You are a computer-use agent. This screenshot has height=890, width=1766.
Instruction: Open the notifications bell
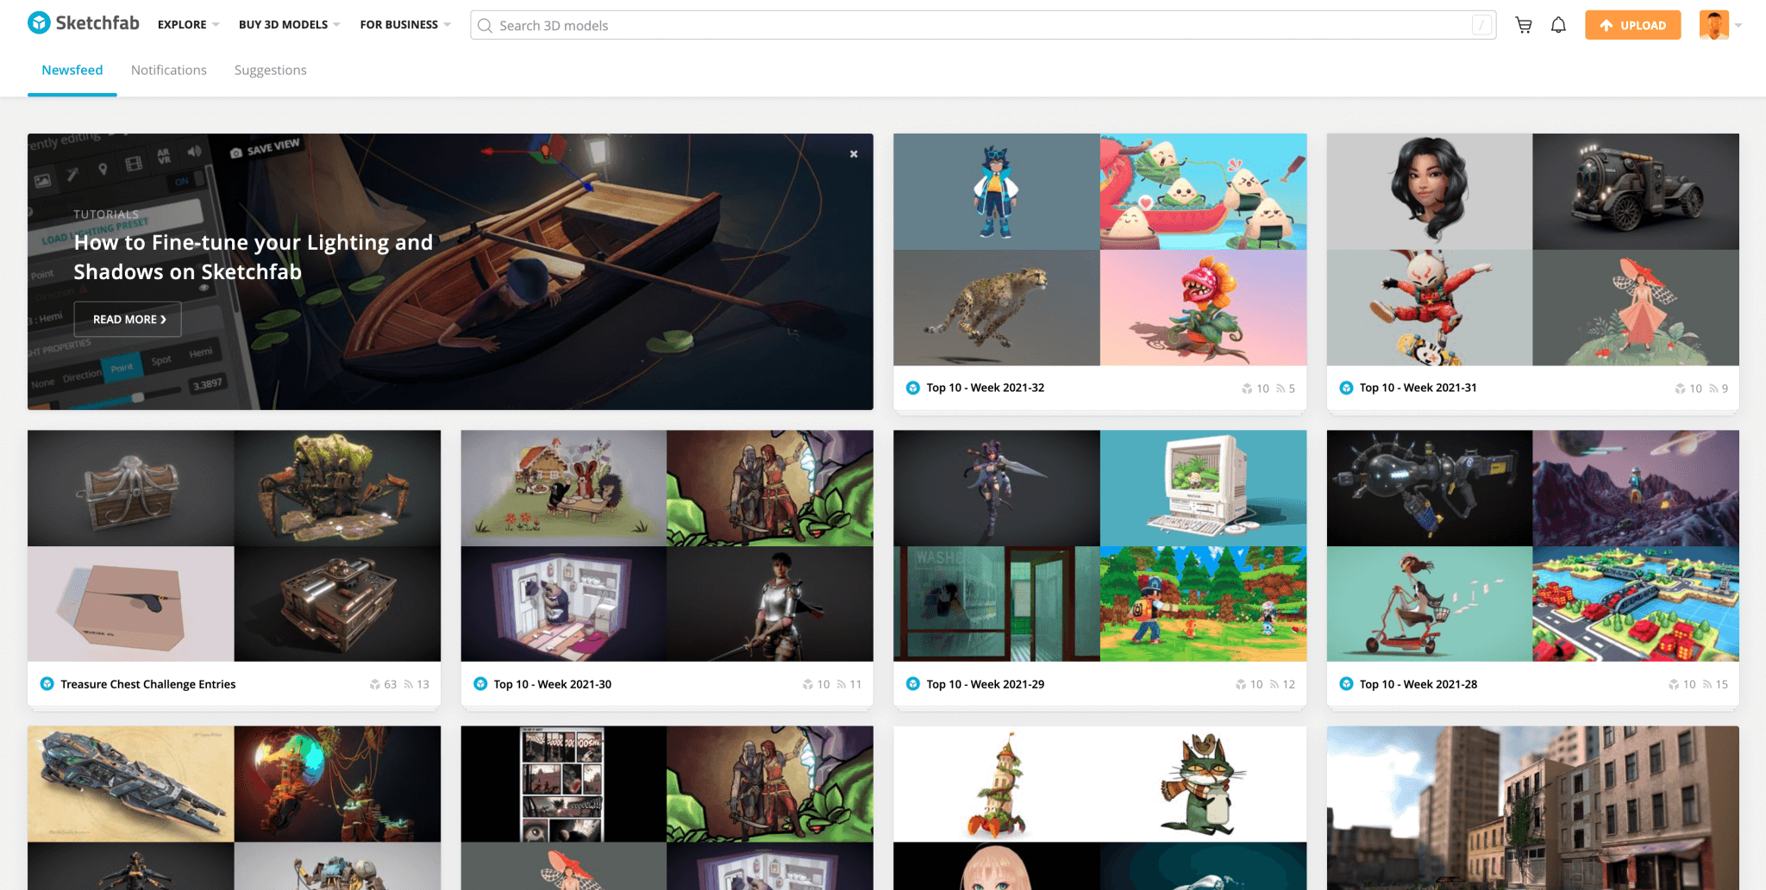click(x=1559, y=25)
